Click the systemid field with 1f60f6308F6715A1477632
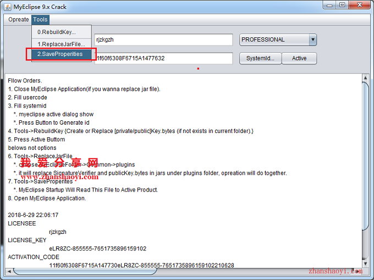374x280 pixels. click(163, 58)
